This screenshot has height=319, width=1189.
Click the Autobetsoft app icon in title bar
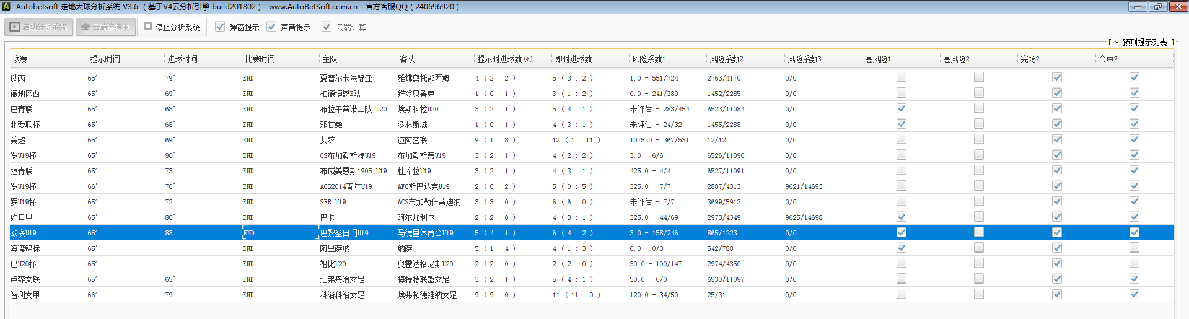6,7
